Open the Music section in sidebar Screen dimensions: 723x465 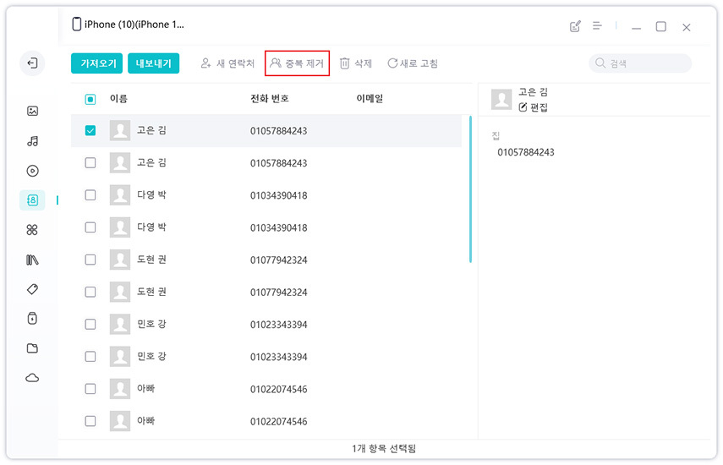[32, 141]
